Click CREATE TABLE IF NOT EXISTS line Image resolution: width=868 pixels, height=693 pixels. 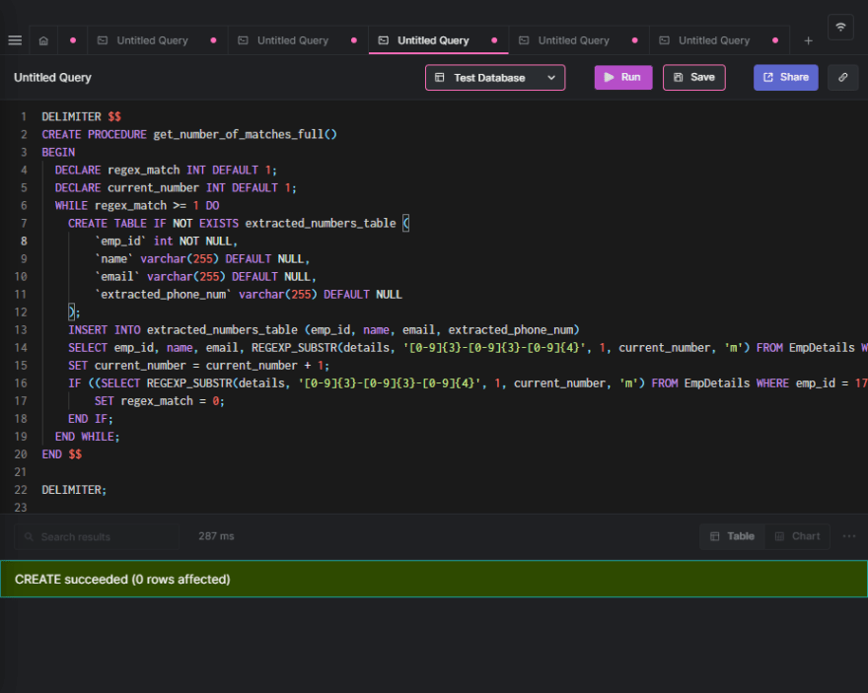coord(238,224)
